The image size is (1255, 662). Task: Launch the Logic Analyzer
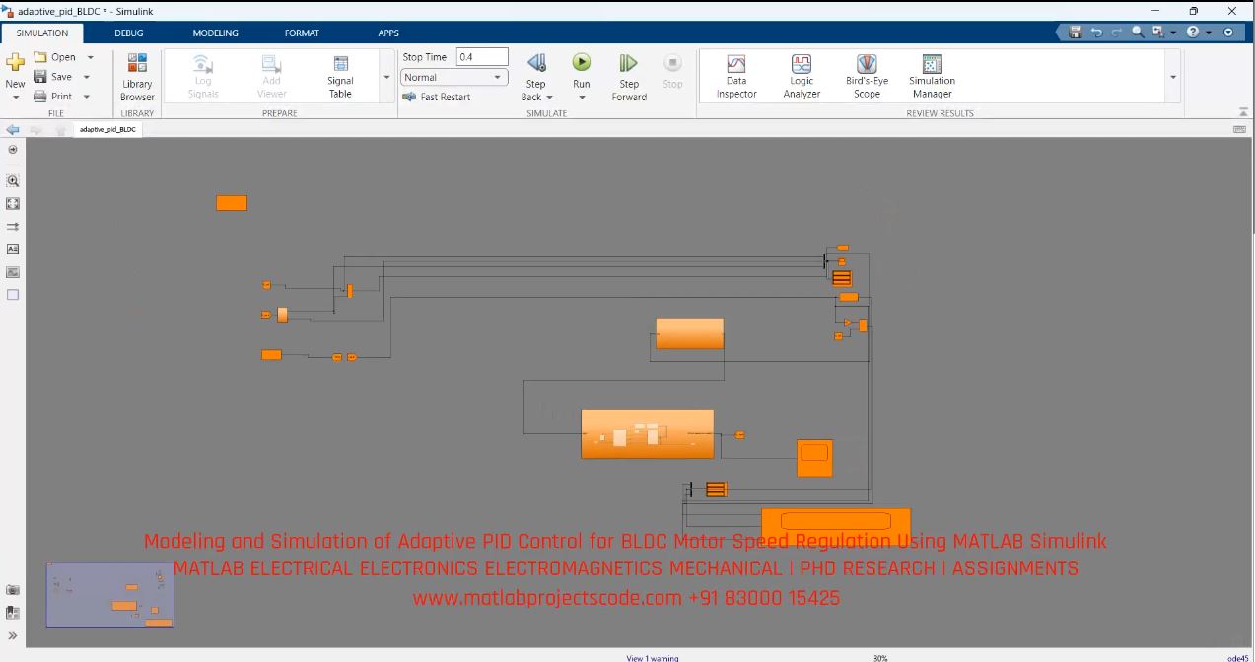801,74
